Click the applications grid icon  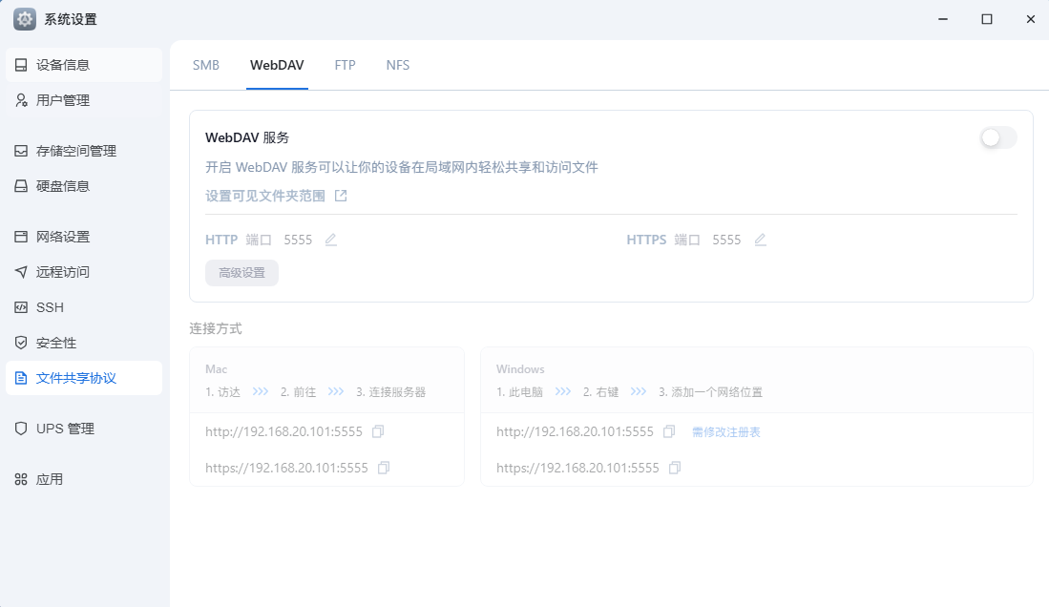click(x=21, y=479)
